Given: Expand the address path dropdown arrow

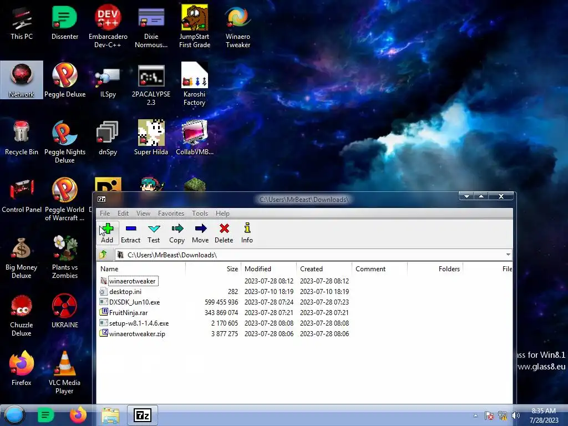Looking at the screenshot, I should 508,255.
